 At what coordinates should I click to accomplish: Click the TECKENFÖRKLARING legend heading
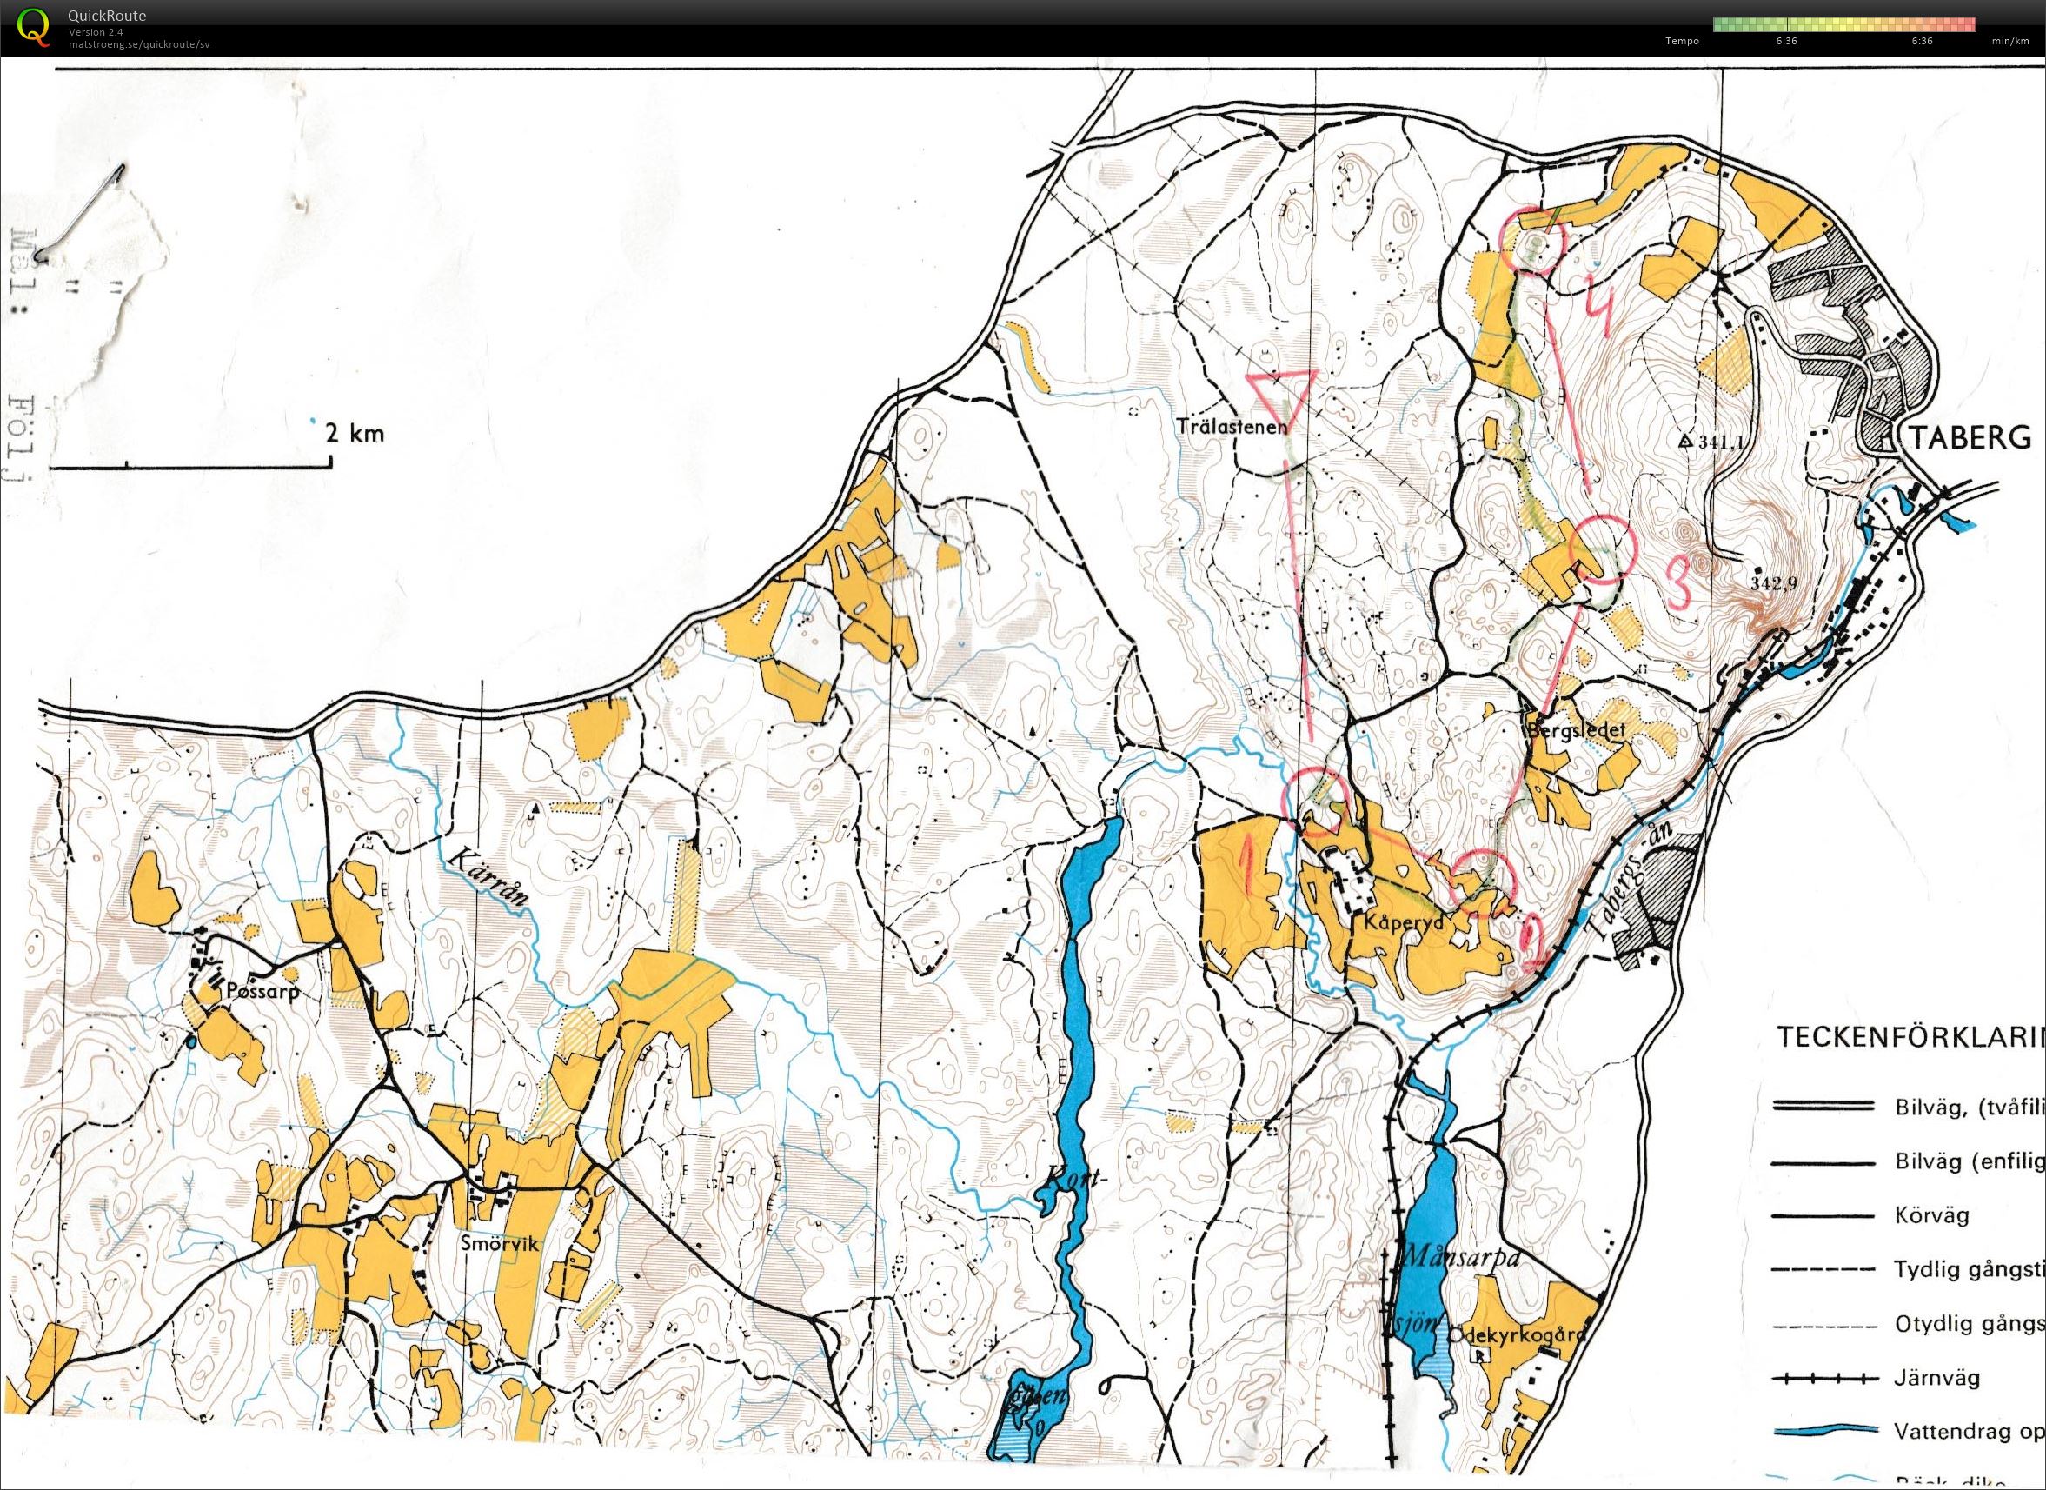1910,1037
